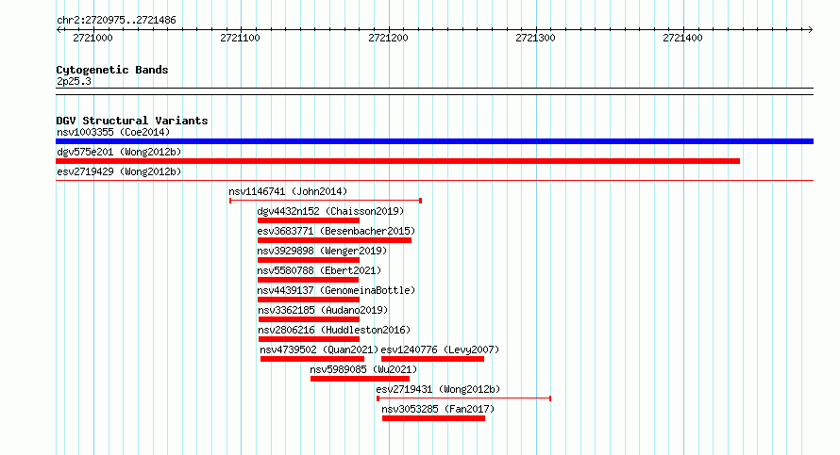Click ruler position 2721300
Screen dimensions: 840x455
click(x=535, y=38)
